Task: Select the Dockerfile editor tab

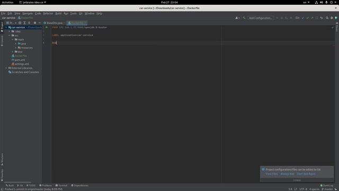Action: pos(77,23)
